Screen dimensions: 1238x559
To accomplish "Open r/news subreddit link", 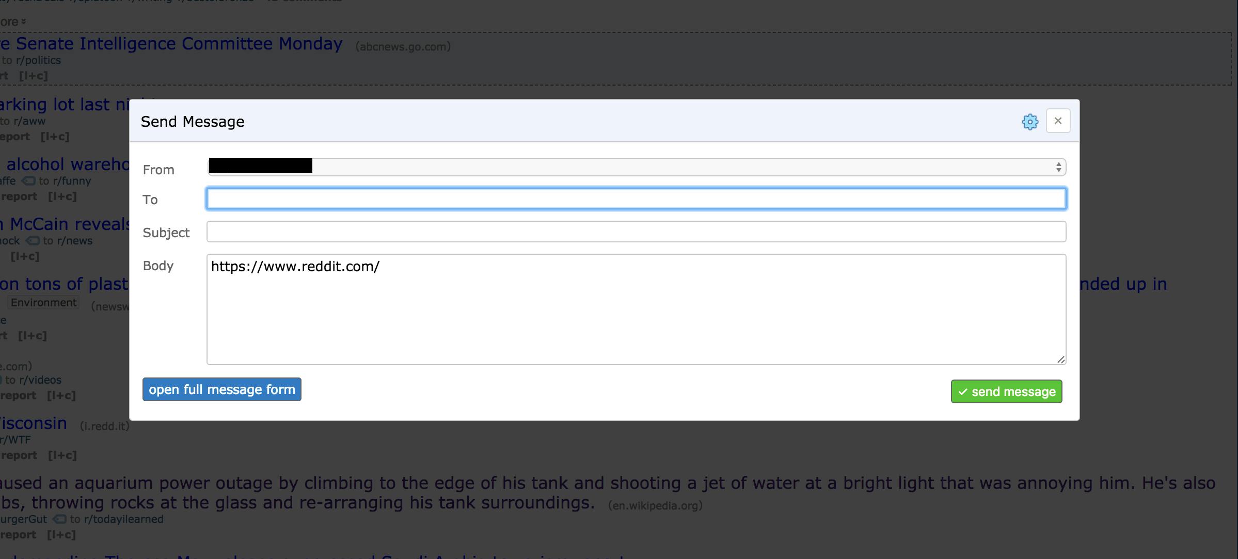I will 75,241.
